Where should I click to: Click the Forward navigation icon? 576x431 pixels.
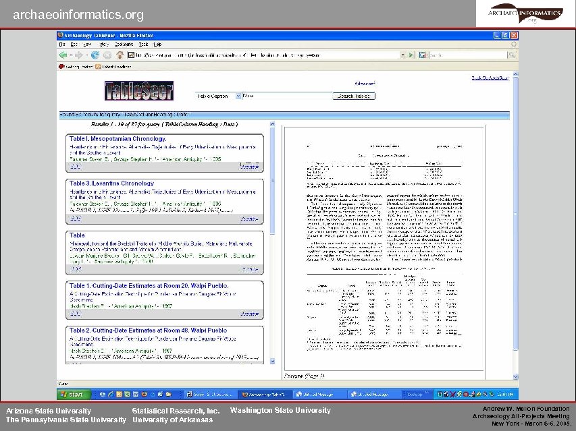(x=78, y=55)
